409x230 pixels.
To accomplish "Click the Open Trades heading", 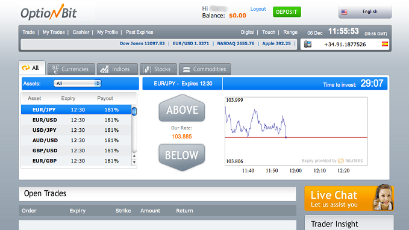I will tap(45, 193).
